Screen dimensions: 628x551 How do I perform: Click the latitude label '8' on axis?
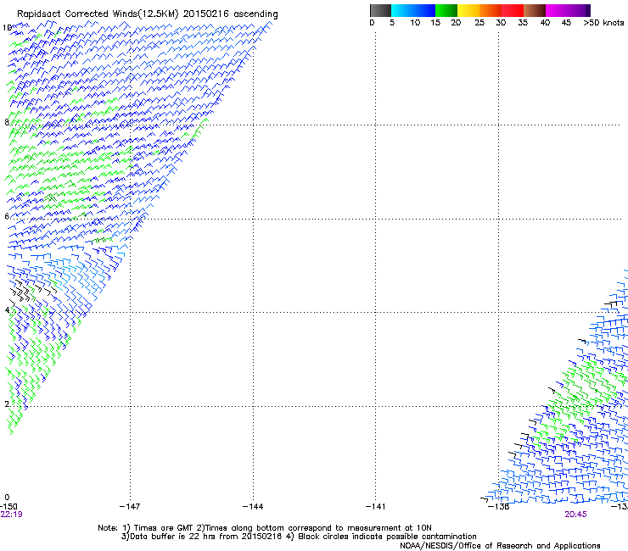coord(7,122)
